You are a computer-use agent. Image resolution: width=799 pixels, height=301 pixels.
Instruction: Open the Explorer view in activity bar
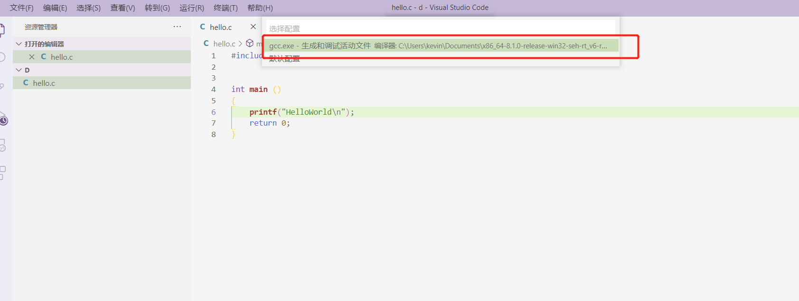(2, 30)
